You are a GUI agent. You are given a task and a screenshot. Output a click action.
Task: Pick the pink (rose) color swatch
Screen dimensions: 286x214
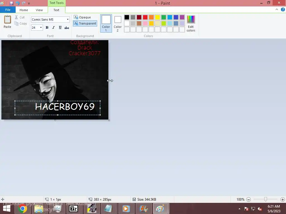(x=145, y=23)
